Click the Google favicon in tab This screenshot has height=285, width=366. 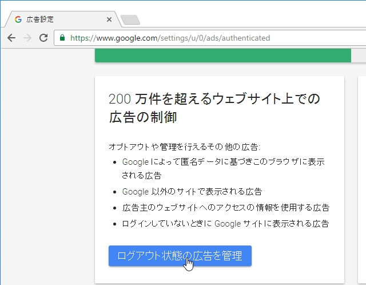(18, 19)
